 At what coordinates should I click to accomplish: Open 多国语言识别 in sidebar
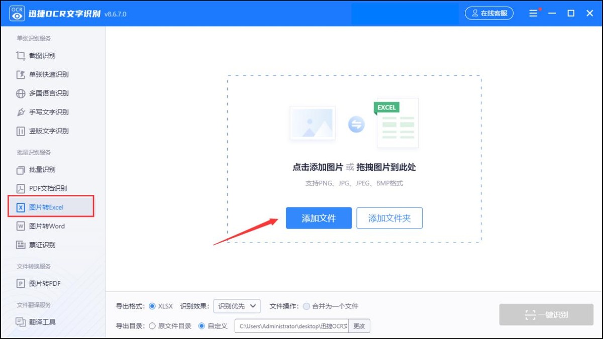coord(49,93)
